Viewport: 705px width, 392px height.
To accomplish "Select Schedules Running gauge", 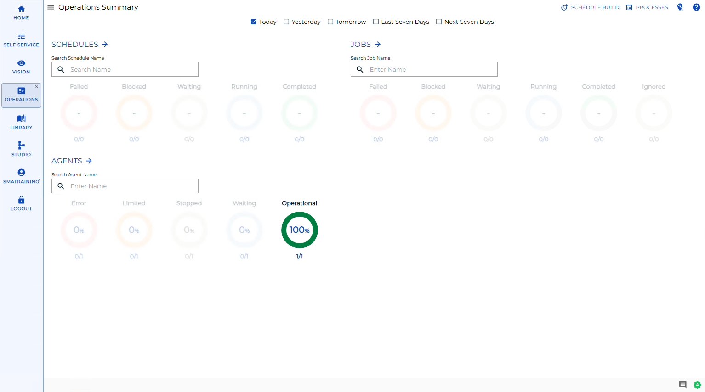I will (244, 113).
